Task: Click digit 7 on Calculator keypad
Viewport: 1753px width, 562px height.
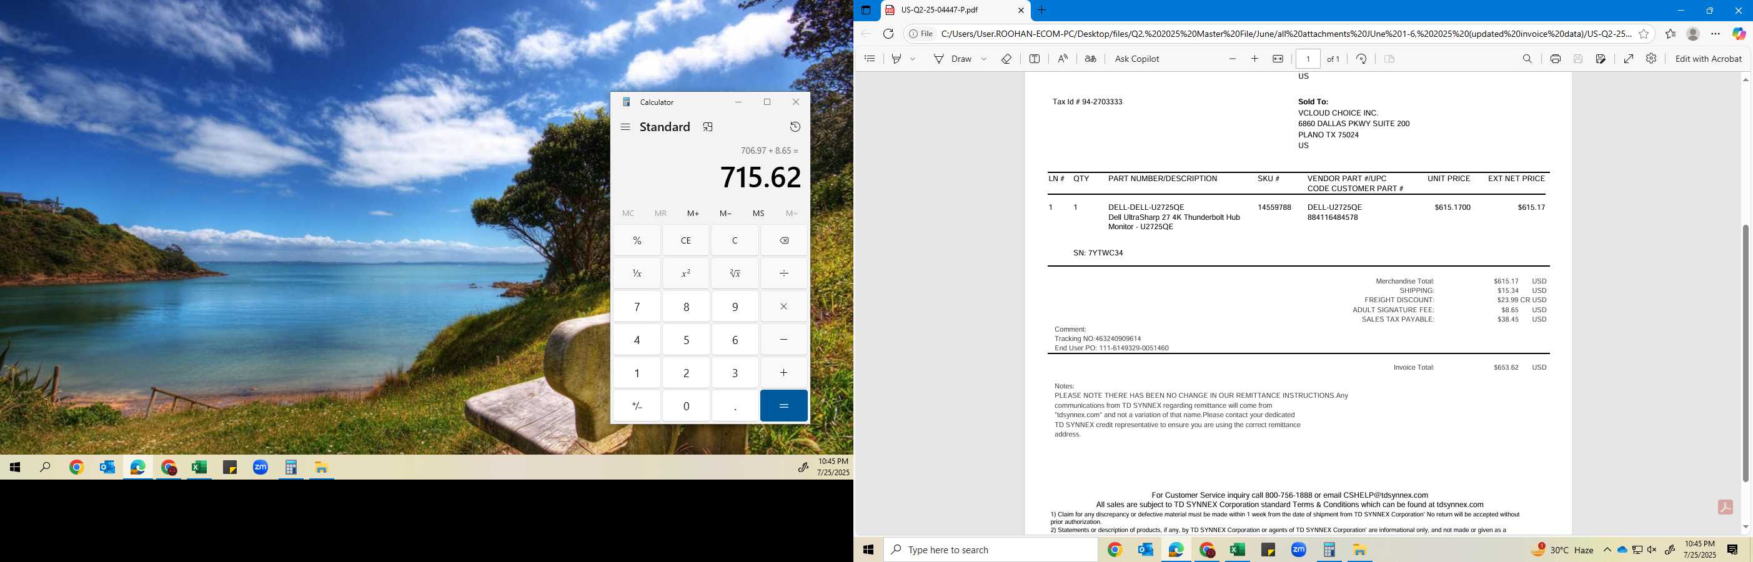Action: 637,306
